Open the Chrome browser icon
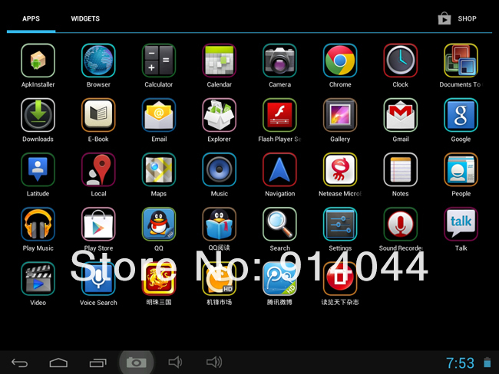Viewport: 499px width, 374px height. pos(340,61)
